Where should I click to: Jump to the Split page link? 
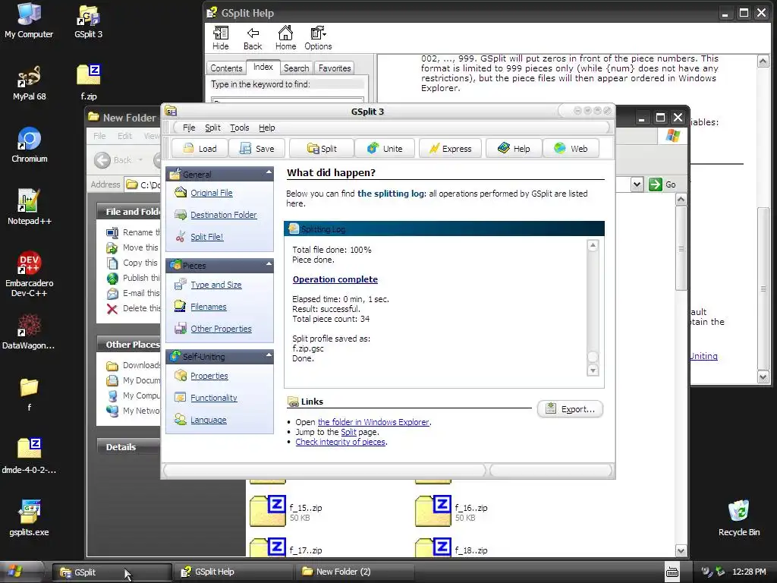[x=348, y=432]
